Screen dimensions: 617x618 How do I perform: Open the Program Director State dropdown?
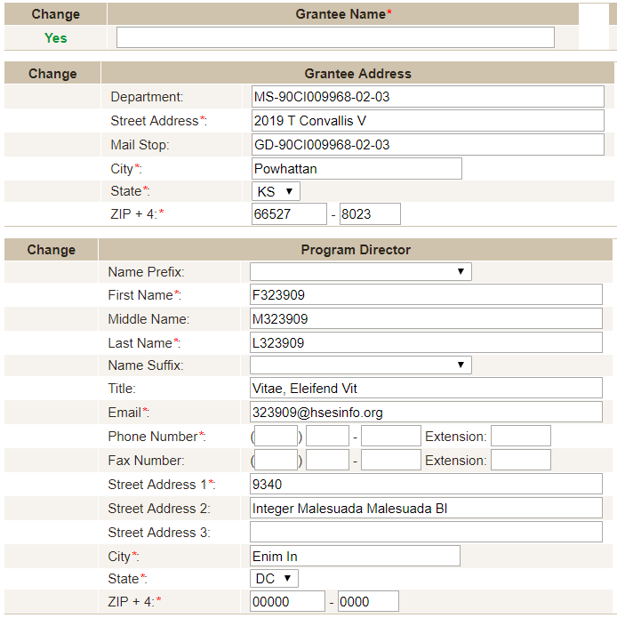274,579
